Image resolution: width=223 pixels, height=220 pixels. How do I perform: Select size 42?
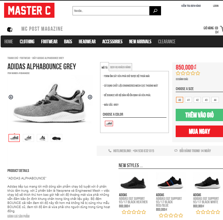pyautogui.click(x=197, y=100)
